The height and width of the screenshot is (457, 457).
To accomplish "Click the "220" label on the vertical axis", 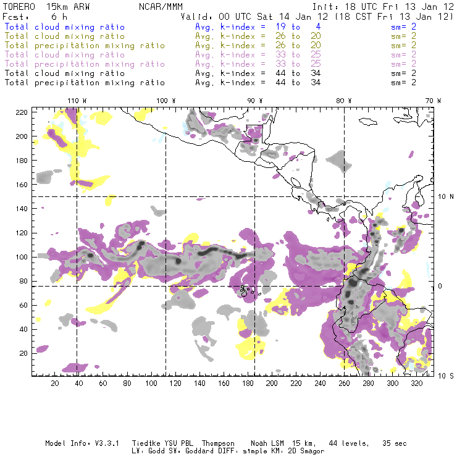I will pyautogui.click(x=22, y=112).
